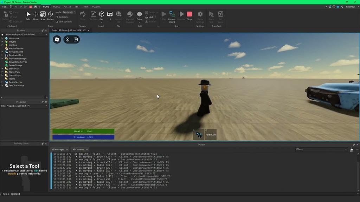Expand ServerScriptService in the Explorer
Viewport: 360px width, 202px height.
[x=3, y=62]
